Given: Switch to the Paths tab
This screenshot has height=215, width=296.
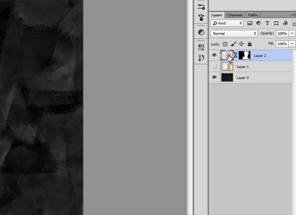Looking at the screenshot, I should tap(253, 15).
